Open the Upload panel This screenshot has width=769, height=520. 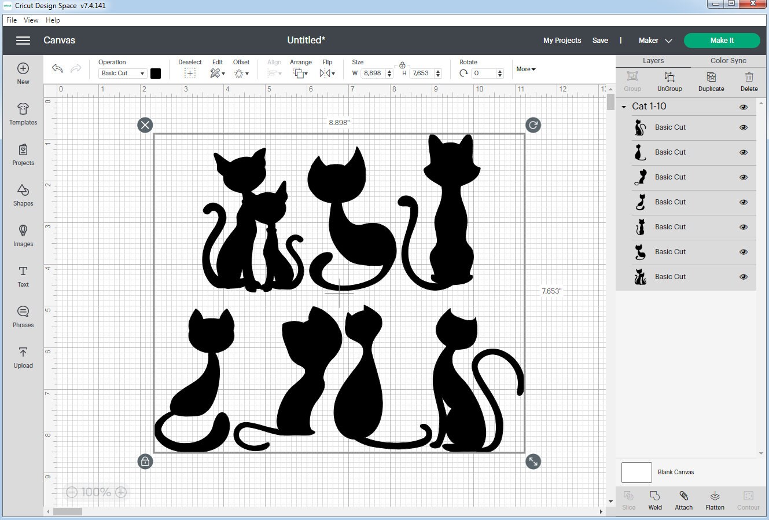[x=23, y=357]
